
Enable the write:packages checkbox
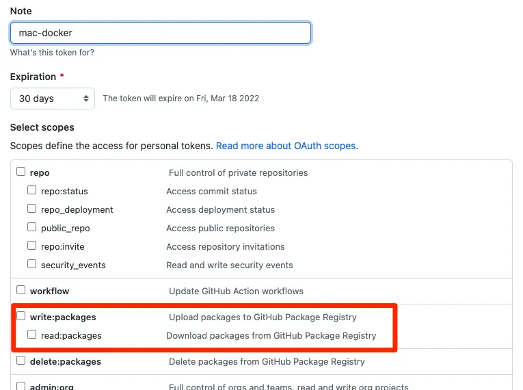pyautogui.click(x=21, y=317)
